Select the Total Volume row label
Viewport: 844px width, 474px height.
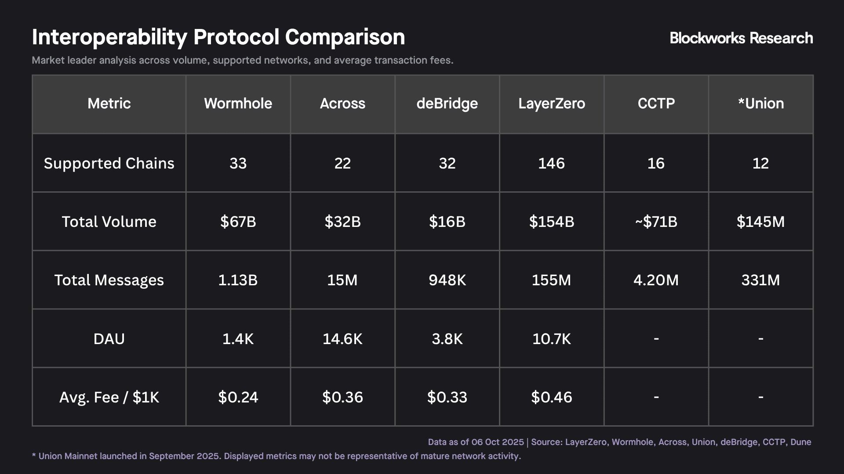pyautogui.click(x=109, y=222)
